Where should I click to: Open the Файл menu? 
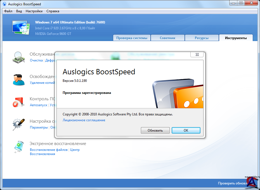click(x=8, y=11)
